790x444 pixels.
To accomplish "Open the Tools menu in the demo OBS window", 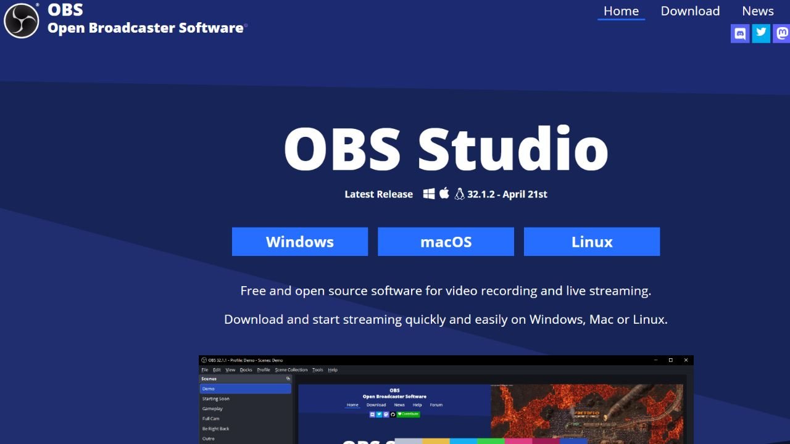I will (x=317, y=370).
